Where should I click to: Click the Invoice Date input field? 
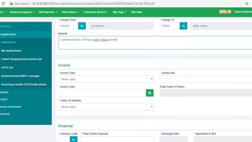(102, 93)
